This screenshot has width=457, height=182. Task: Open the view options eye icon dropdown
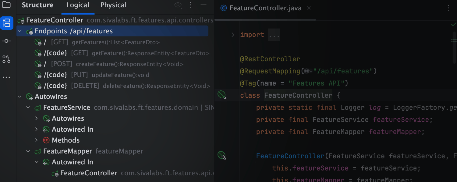178,5
